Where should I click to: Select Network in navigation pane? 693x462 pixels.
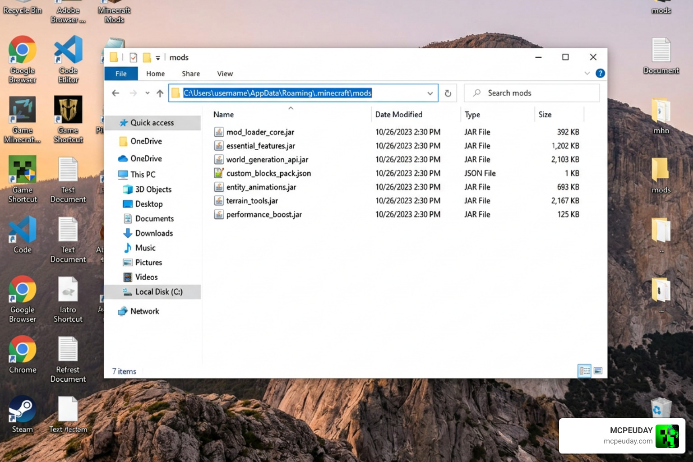144,311
